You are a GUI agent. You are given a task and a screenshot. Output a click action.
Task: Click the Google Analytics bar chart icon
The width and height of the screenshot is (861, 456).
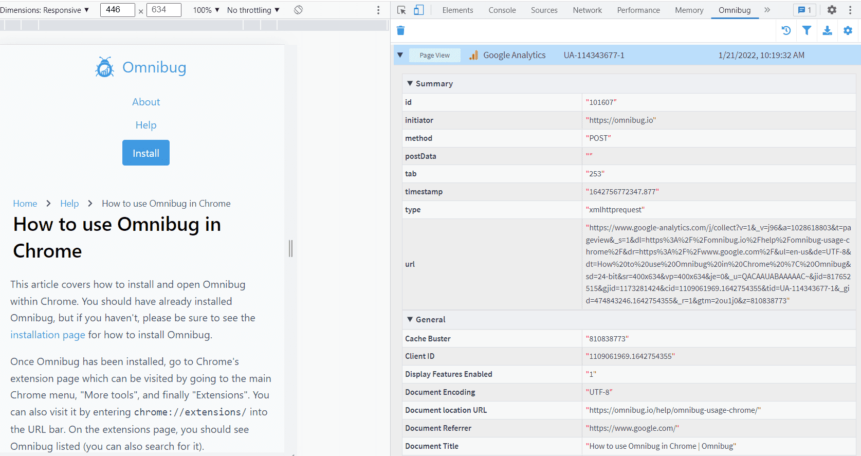[x=474, y=55]
